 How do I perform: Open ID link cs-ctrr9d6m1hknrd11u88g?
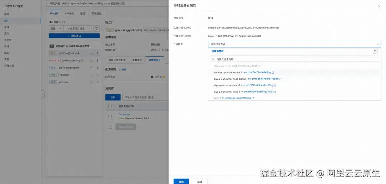(263, 79)
